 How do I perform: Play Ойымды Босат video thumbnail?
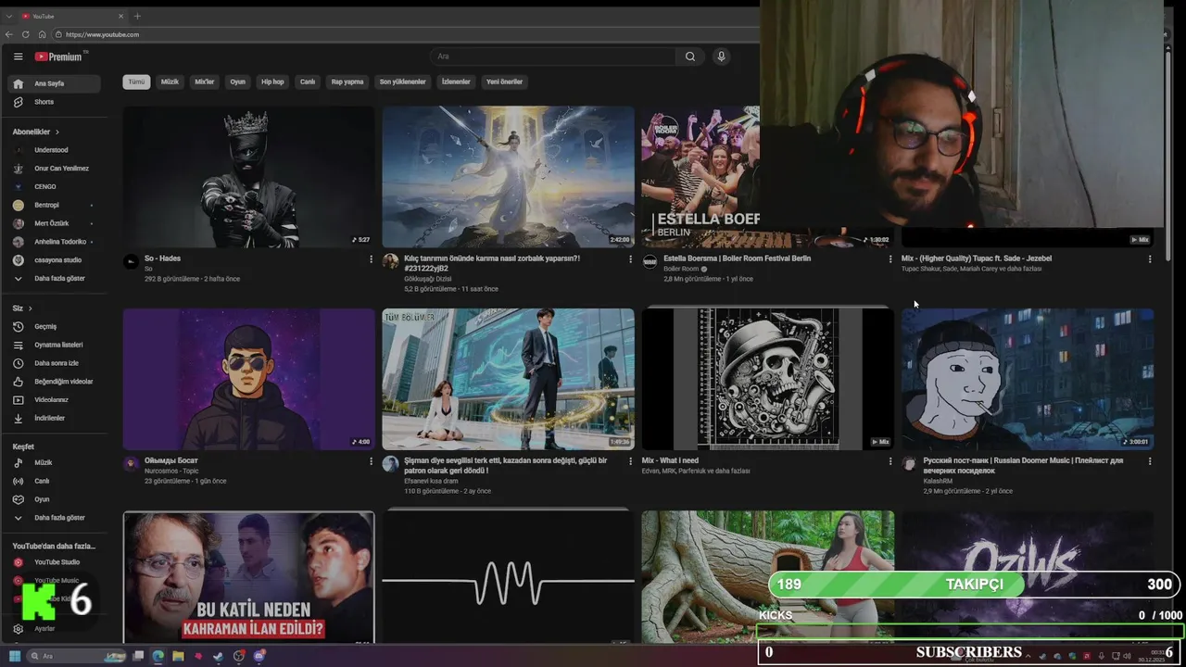pyautogui.click(x=248, y=379)
